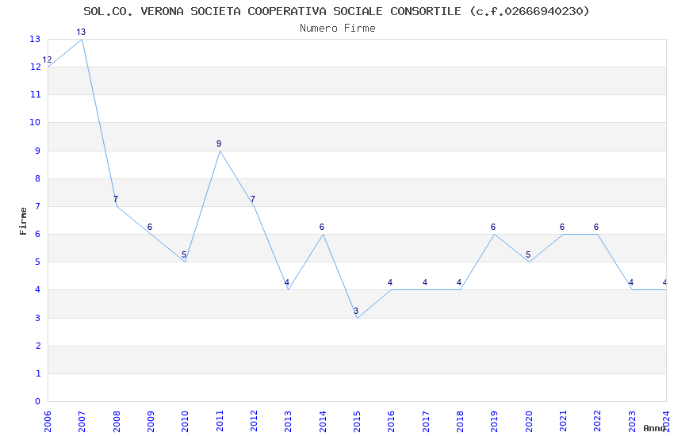This screenshot has height=436, width=674.
Task: Click the 2008 year label on x-axis
Action: (x=117, y=421)
